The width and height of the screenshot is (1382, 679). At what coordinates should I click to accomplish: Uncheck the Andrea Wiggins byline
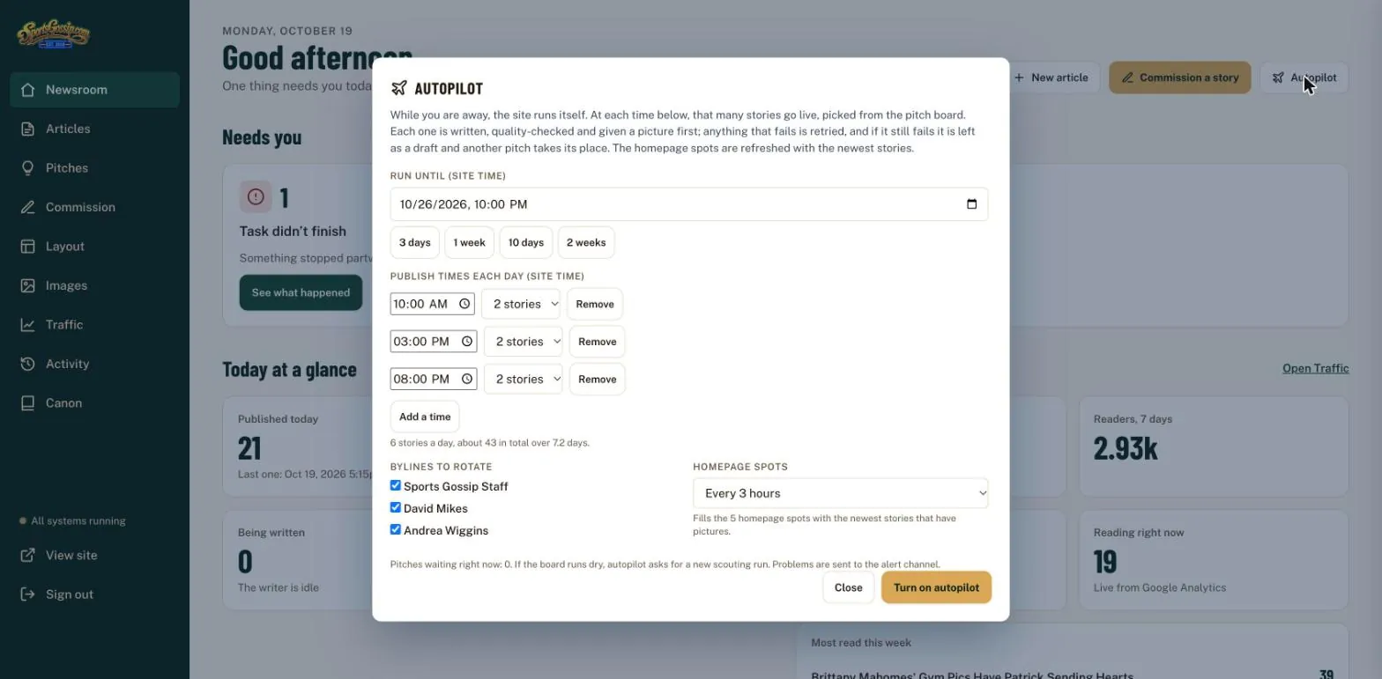click(396, 529)
